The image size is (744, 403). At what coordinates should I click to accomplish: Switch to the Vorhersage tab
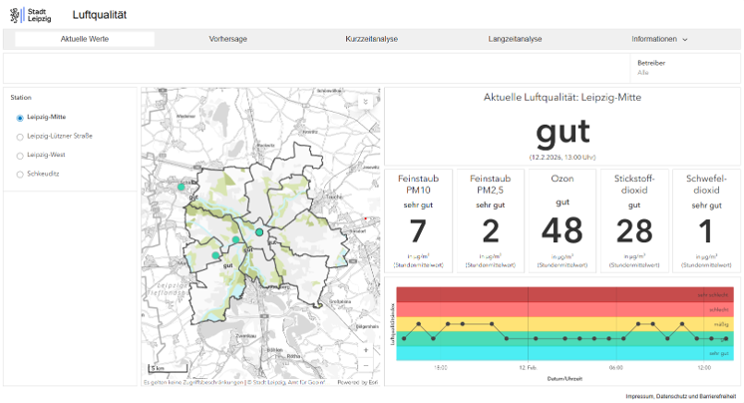pos(228,39)
